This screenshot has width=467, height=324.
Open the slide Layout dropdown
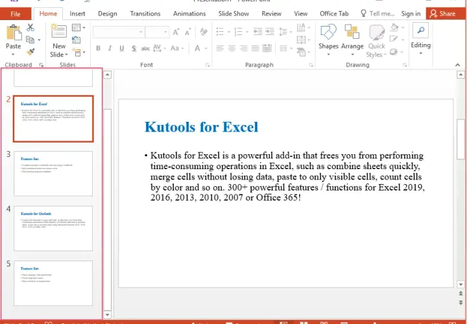[78, 28]
